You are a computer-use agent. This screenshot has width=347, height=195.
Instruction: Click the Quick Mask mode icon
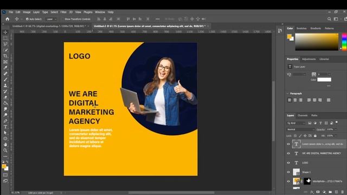pyautogui.click(x=5, y=175)
